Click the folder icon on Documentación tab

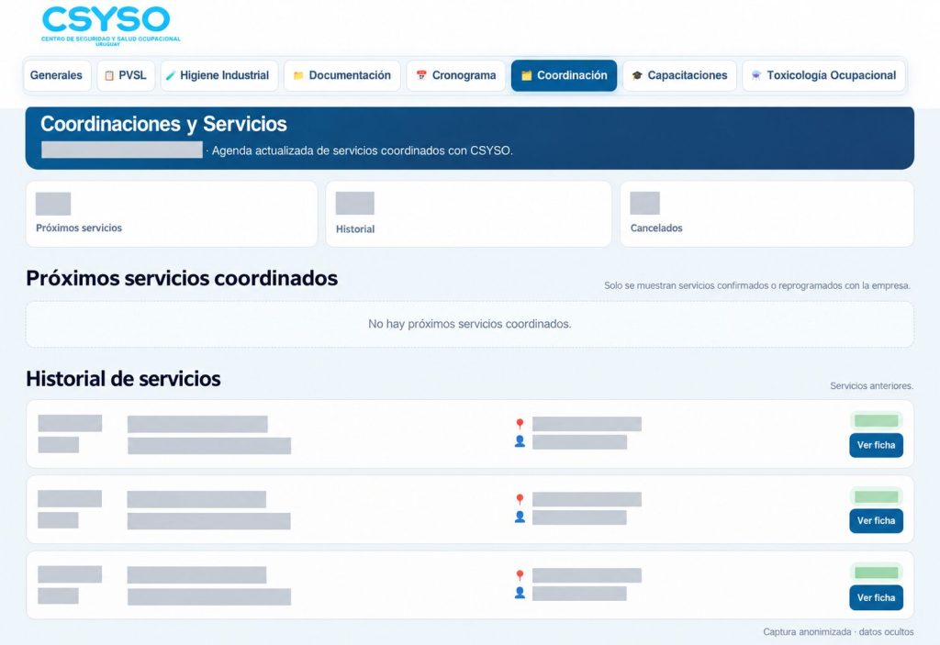[298, 75]
